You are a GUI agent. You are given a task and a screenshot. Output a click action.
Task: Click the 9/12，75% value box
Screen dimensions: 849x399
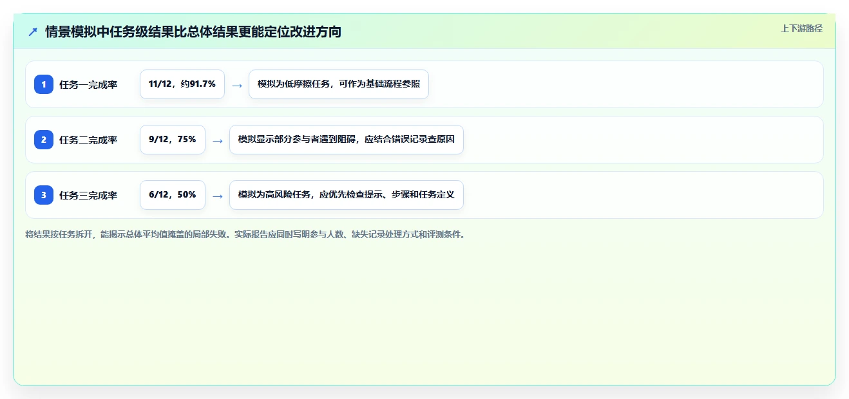(173, 140)
